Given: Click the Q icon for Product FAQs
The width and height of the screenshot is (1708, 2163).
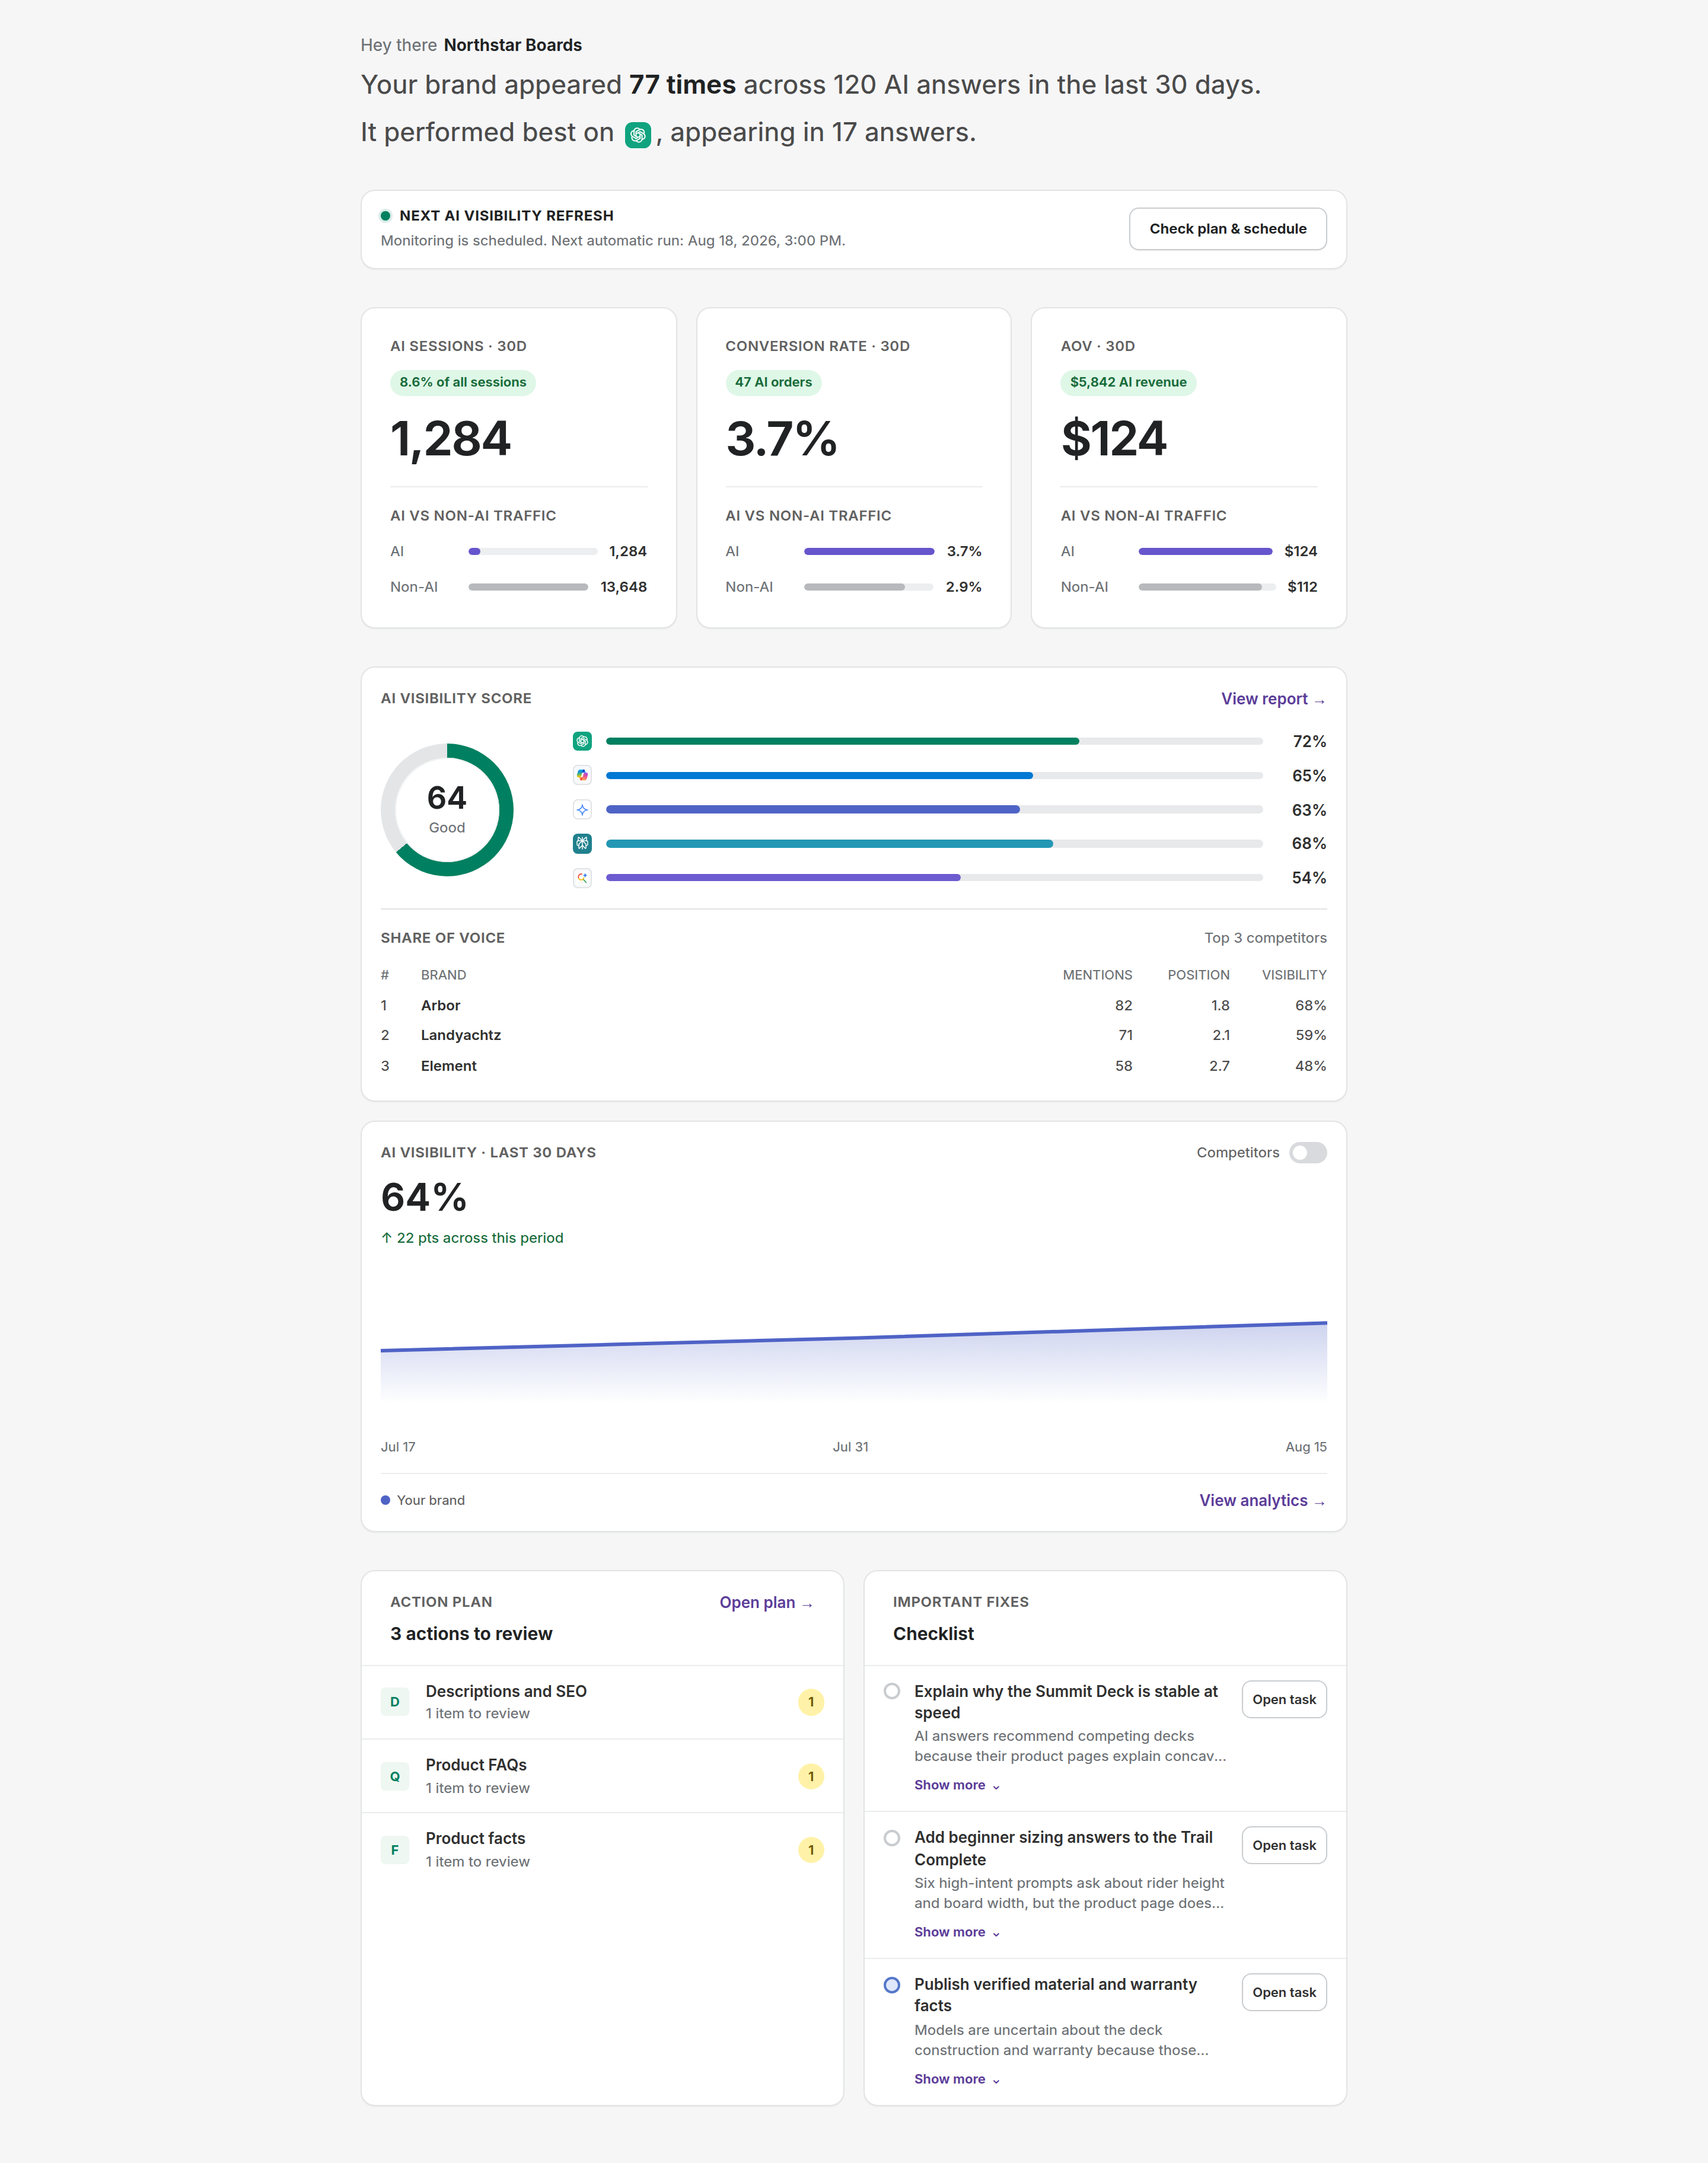Looking at the screenshot, I should [x=395, y=1776].
